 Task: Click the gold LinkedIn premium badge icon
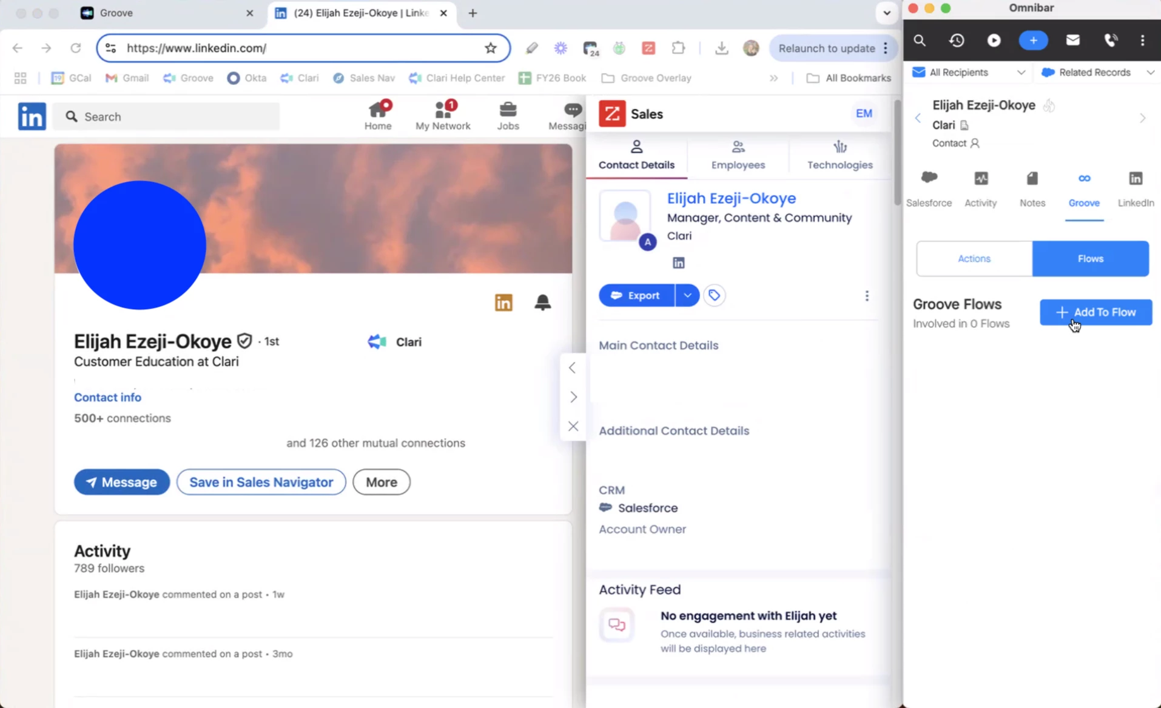pyautogui.click(x=503, y=302)
